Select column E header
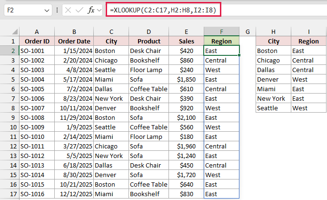 pos(186,32)
